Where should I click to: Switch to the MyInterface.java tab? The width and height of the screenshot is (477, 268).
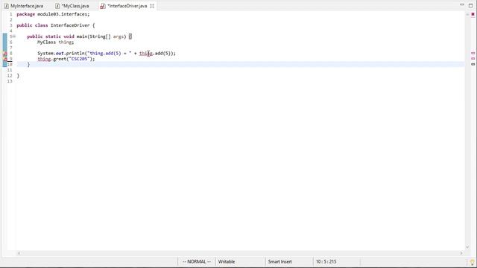(24, 6)
